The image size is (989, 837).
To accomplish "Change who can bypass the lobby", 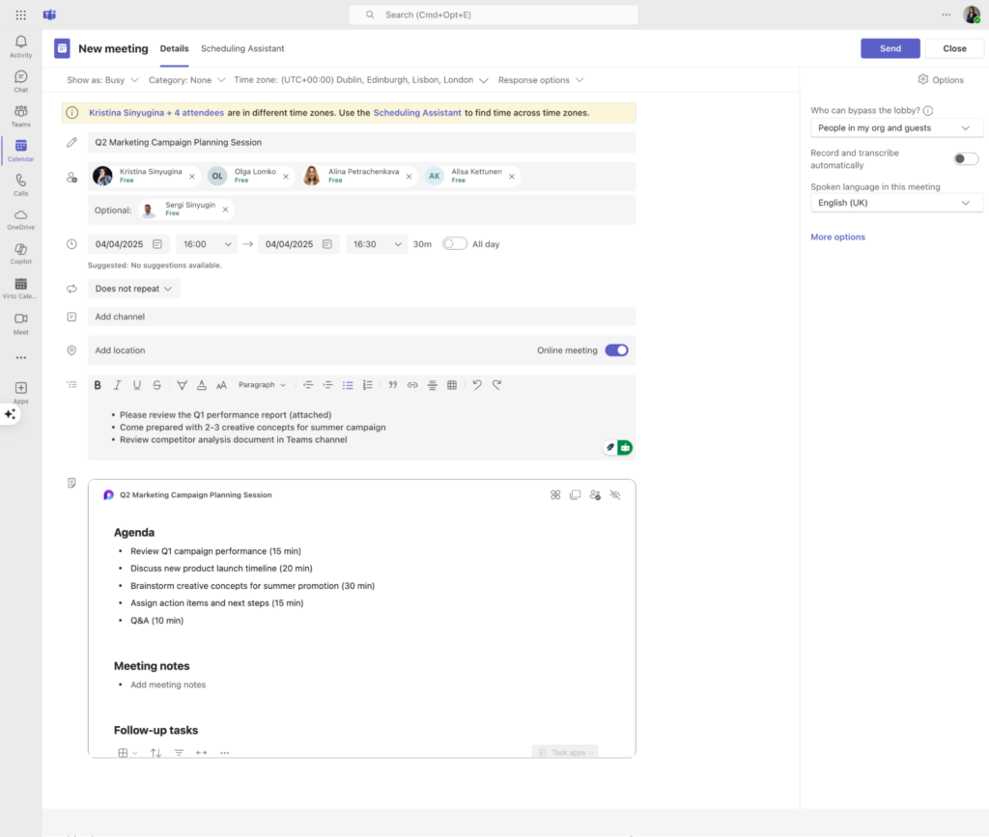I will tap(895, 128).
